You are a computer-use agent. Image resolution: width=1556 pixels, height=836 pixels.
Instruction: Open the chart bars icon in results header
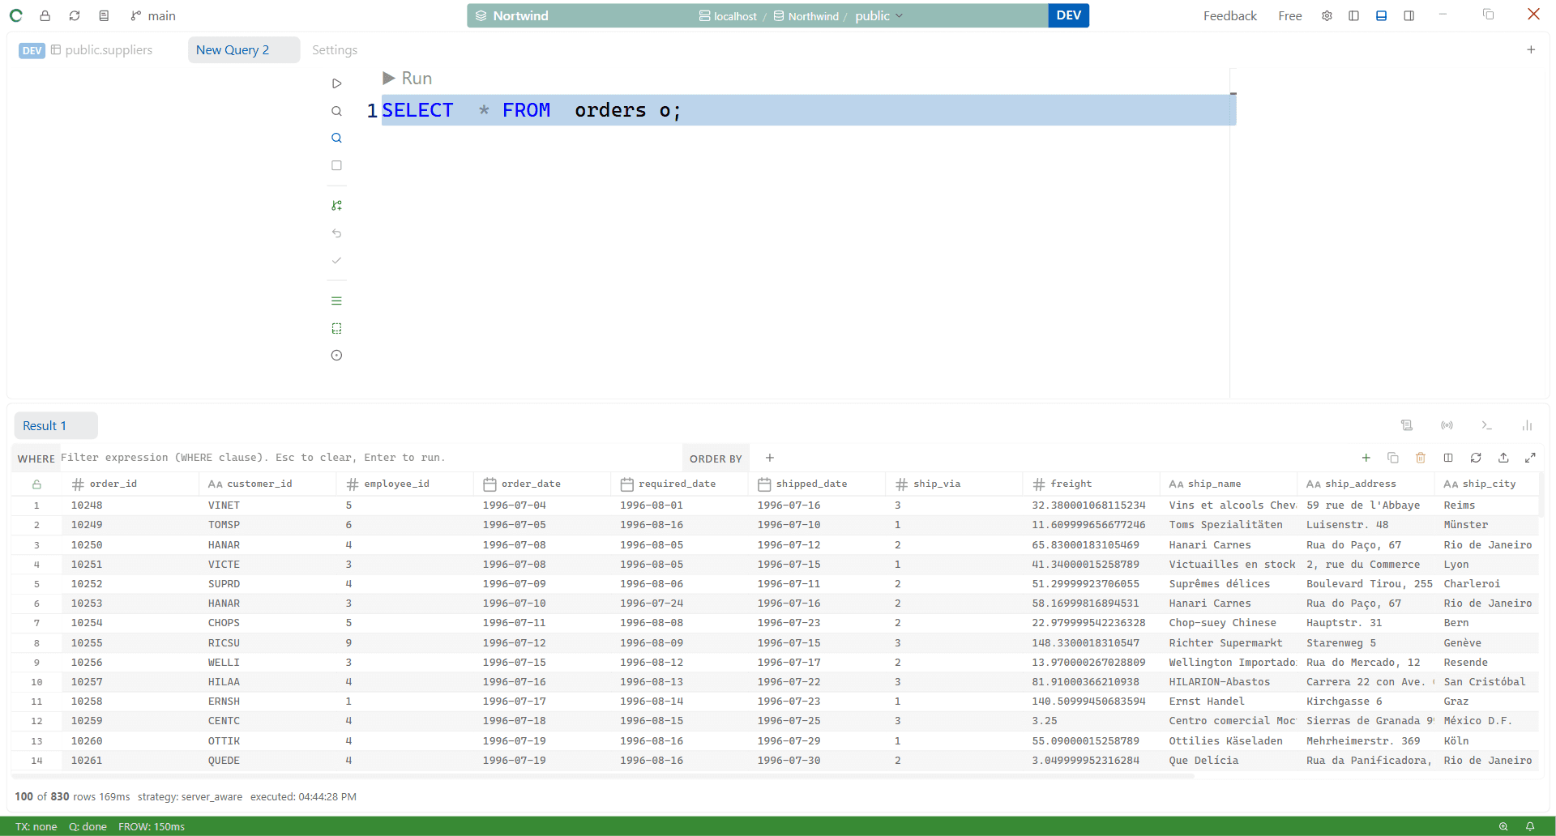coord(1527,425)
